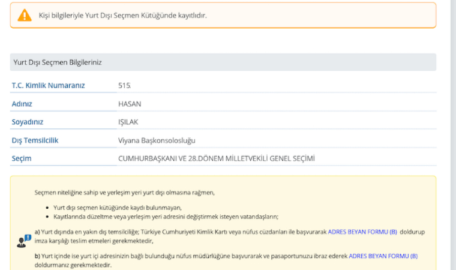Screen dimensions: 456x270
Task: Click the 'Seçim' label
Action: click(x=22, y=158)
